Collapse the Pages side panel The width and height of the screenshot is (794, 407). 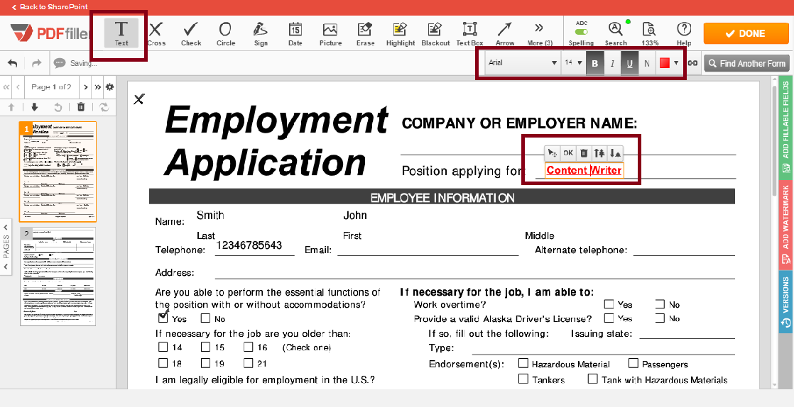click(6, 247)
